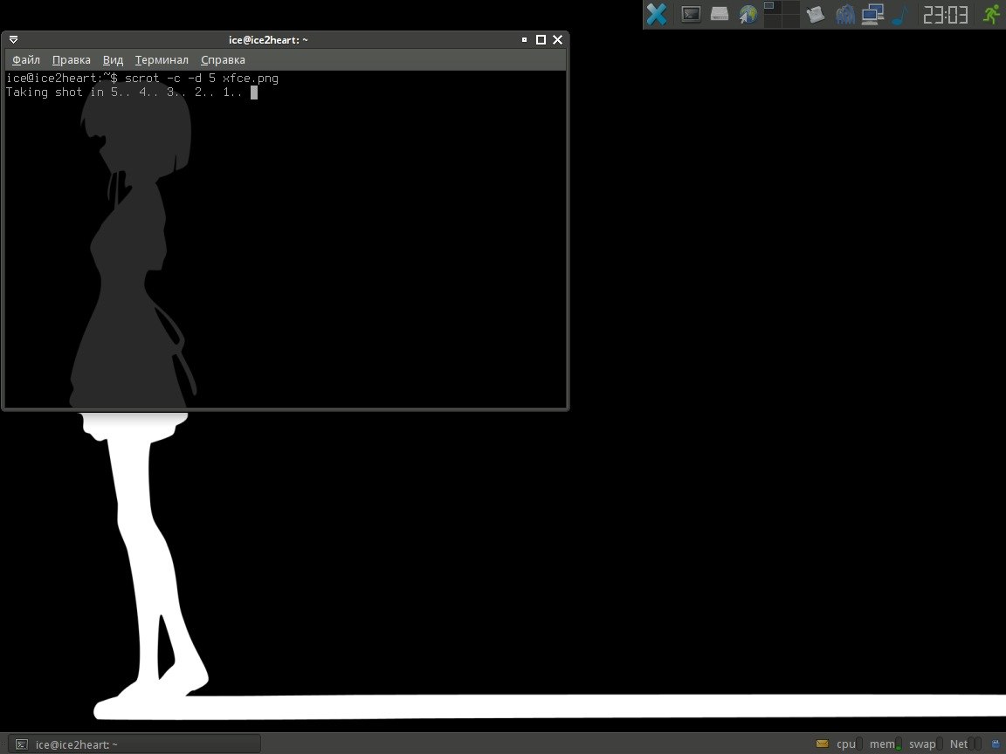Launch terminal from the top panel launcher

tap(691, 14)
